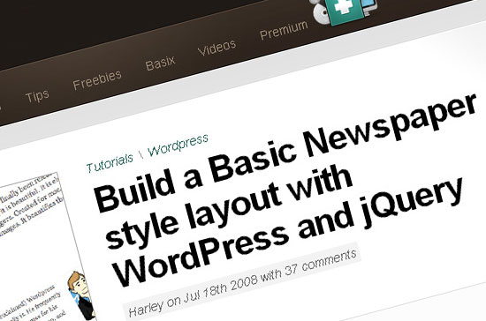486x321 pixels.
Task: Open the Wordpress category link
Action: [178, 145]
